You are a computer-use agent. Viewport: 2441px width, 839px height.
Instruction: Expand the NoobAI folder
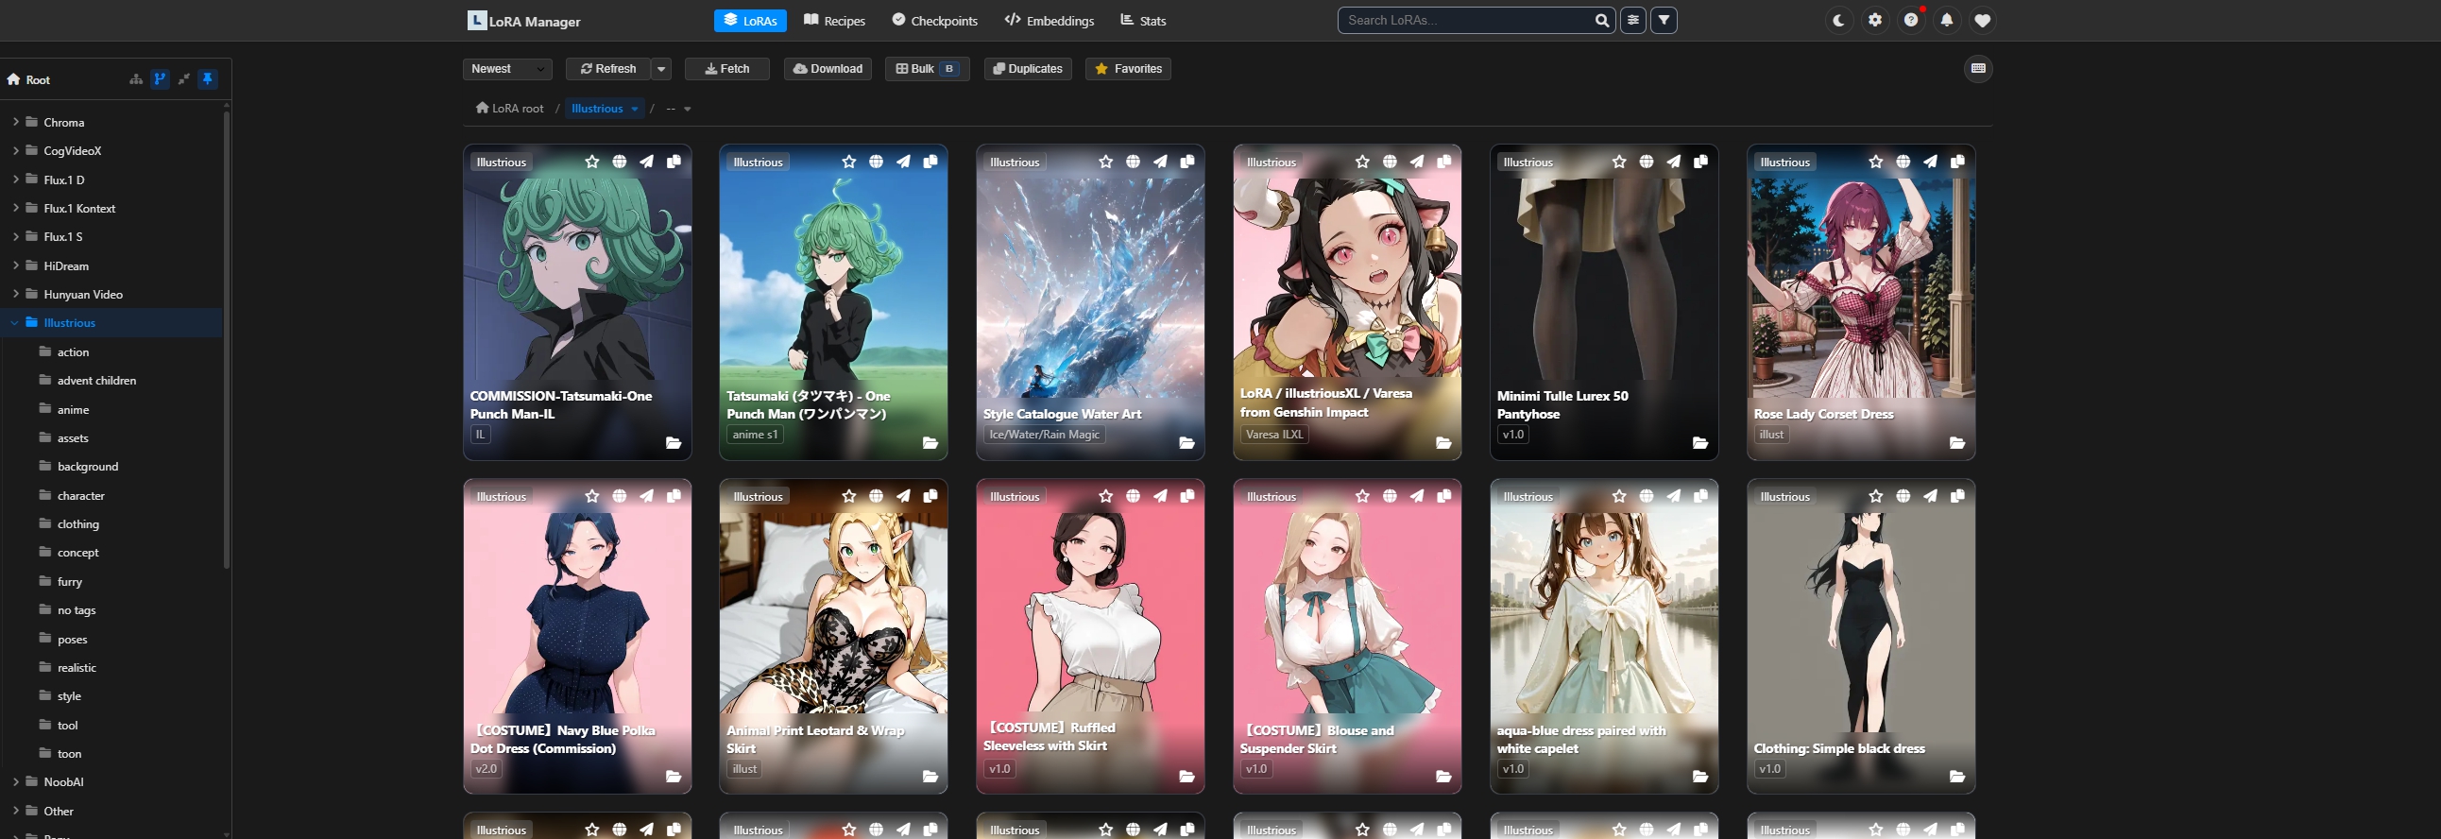point(15,782)
